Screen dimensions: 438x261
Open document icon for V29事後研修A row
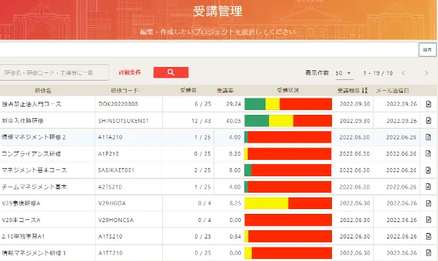tap(428, 204)
